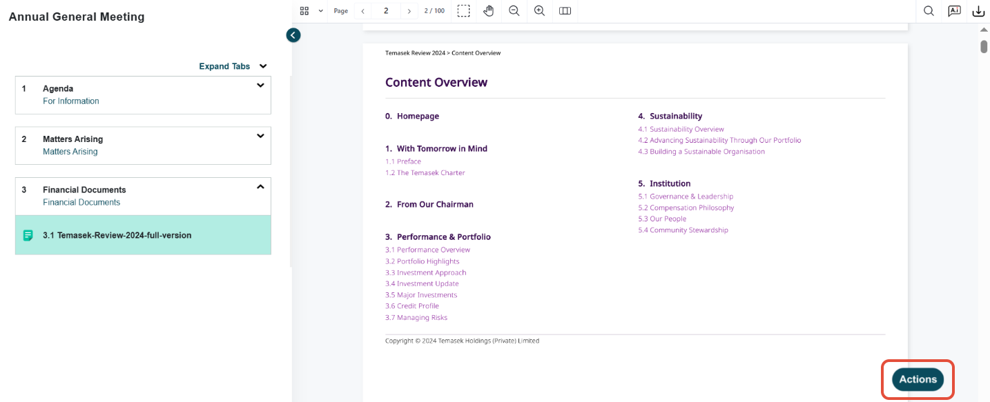Zoom out of the document
990x402 pixels.
(x=514, y=11)
